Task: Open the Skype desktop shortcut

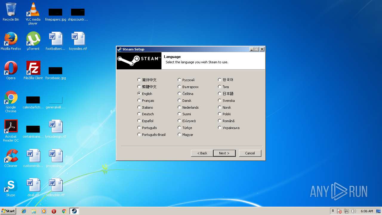Action: click(x=11, y=188)
